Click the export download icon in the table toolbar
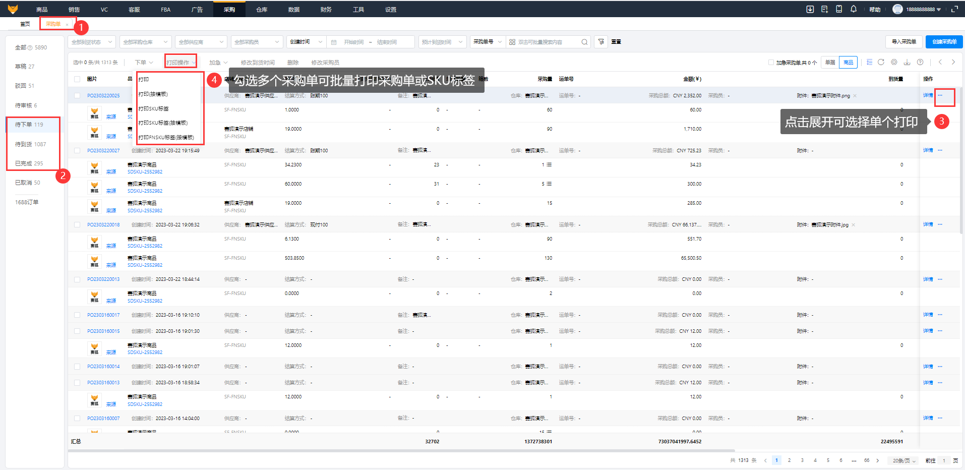 pos(907,62)
